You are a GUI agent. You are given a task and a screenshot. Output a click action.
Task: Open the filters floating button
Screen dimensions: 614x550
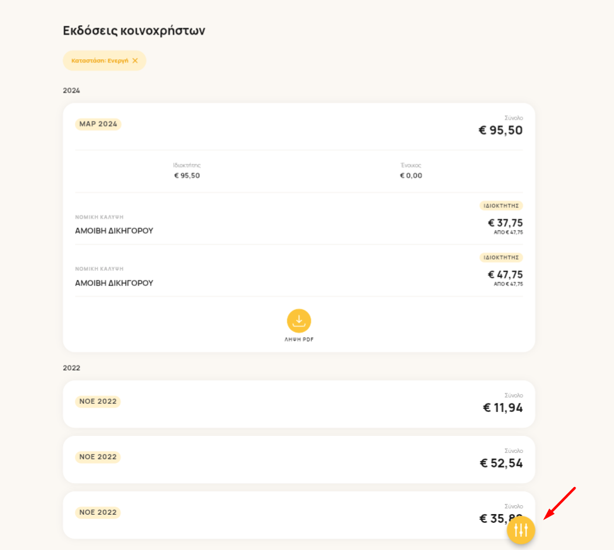[x=521, y=530]
